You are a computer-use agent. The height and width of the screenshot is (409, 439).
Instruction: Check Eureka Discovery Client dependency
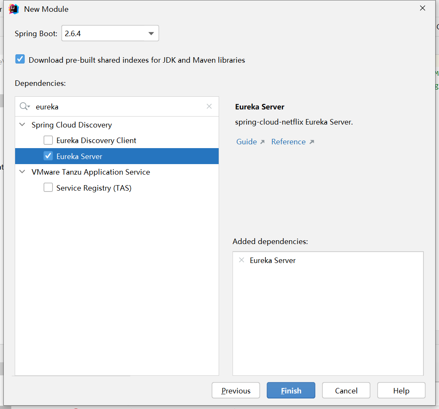(x=48, y=140)
